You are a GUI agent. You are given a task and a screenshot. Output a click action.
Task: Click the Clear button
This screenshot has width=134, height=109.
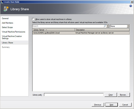tap(111, 95)
